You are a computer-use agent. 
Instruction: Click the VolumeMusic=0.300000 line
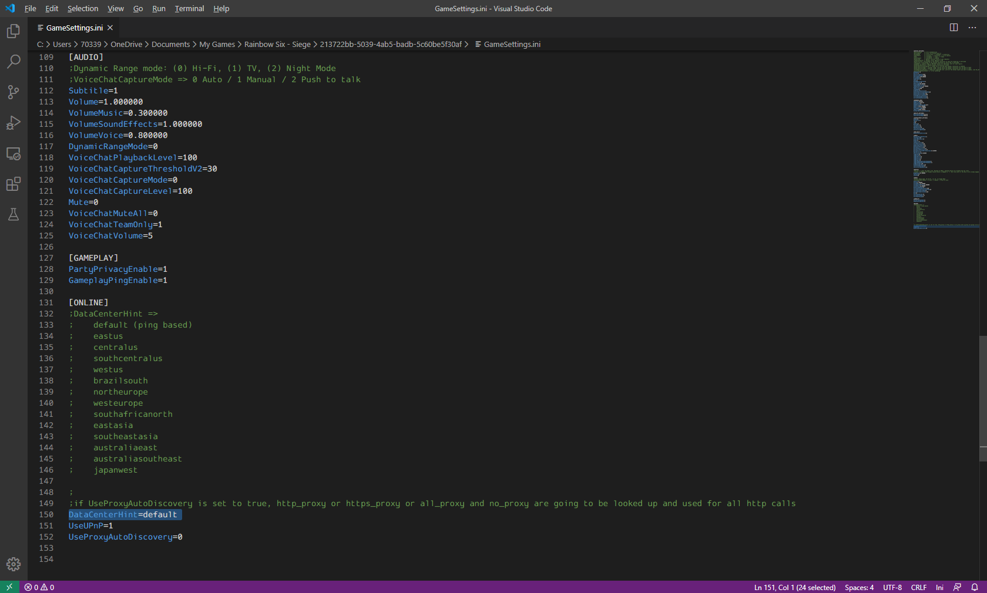click(118, 113)
